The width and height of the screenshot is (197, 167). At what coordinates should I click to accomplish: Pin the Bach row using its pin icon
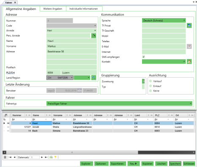pos(8,131)
